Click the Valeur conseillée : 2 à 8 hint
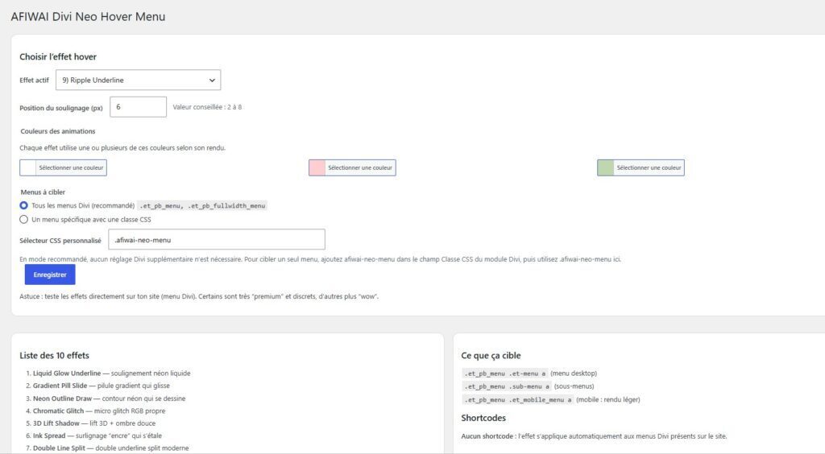Screen dimensions: 825x454 click(x=207, y=107)
